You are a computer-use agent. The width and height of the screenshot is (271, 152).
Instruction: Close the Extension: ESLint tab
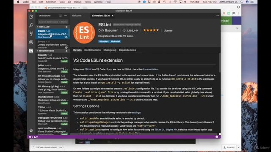point(113,16)
